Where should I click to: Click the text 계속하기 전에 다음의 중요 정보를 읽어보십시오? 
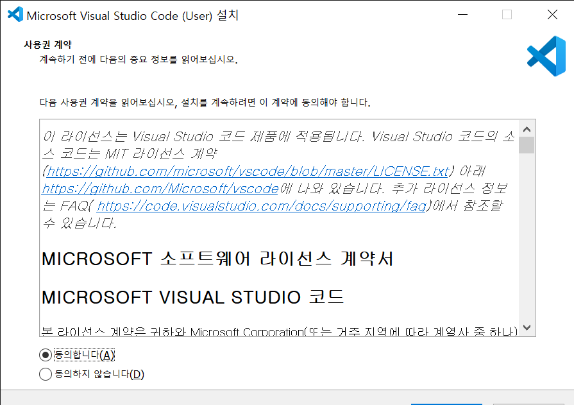pos(139,59)
